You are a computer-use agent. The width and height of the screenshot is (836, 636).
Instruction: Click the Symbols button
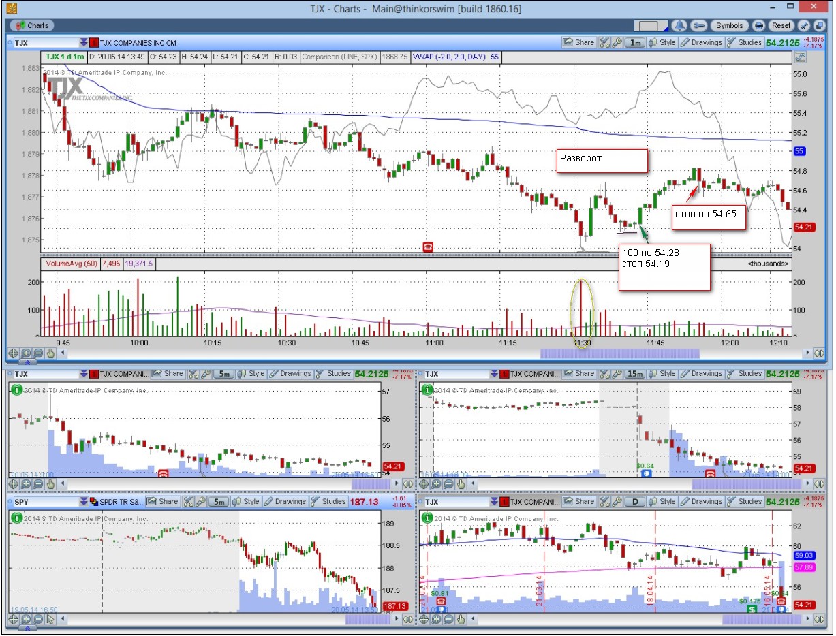(x=729, y=25)
